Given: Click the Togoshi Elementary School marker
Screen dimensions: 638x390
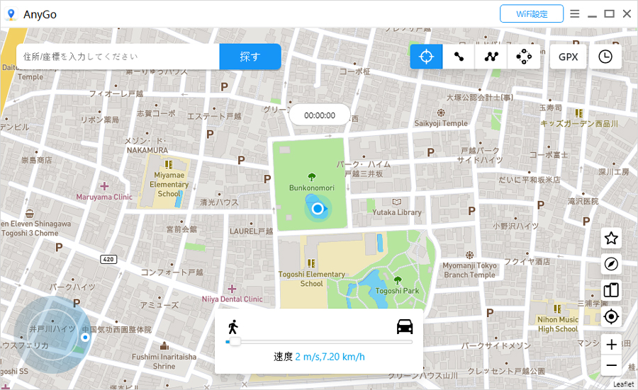Looking at the screenshot, I should point(311,263).
